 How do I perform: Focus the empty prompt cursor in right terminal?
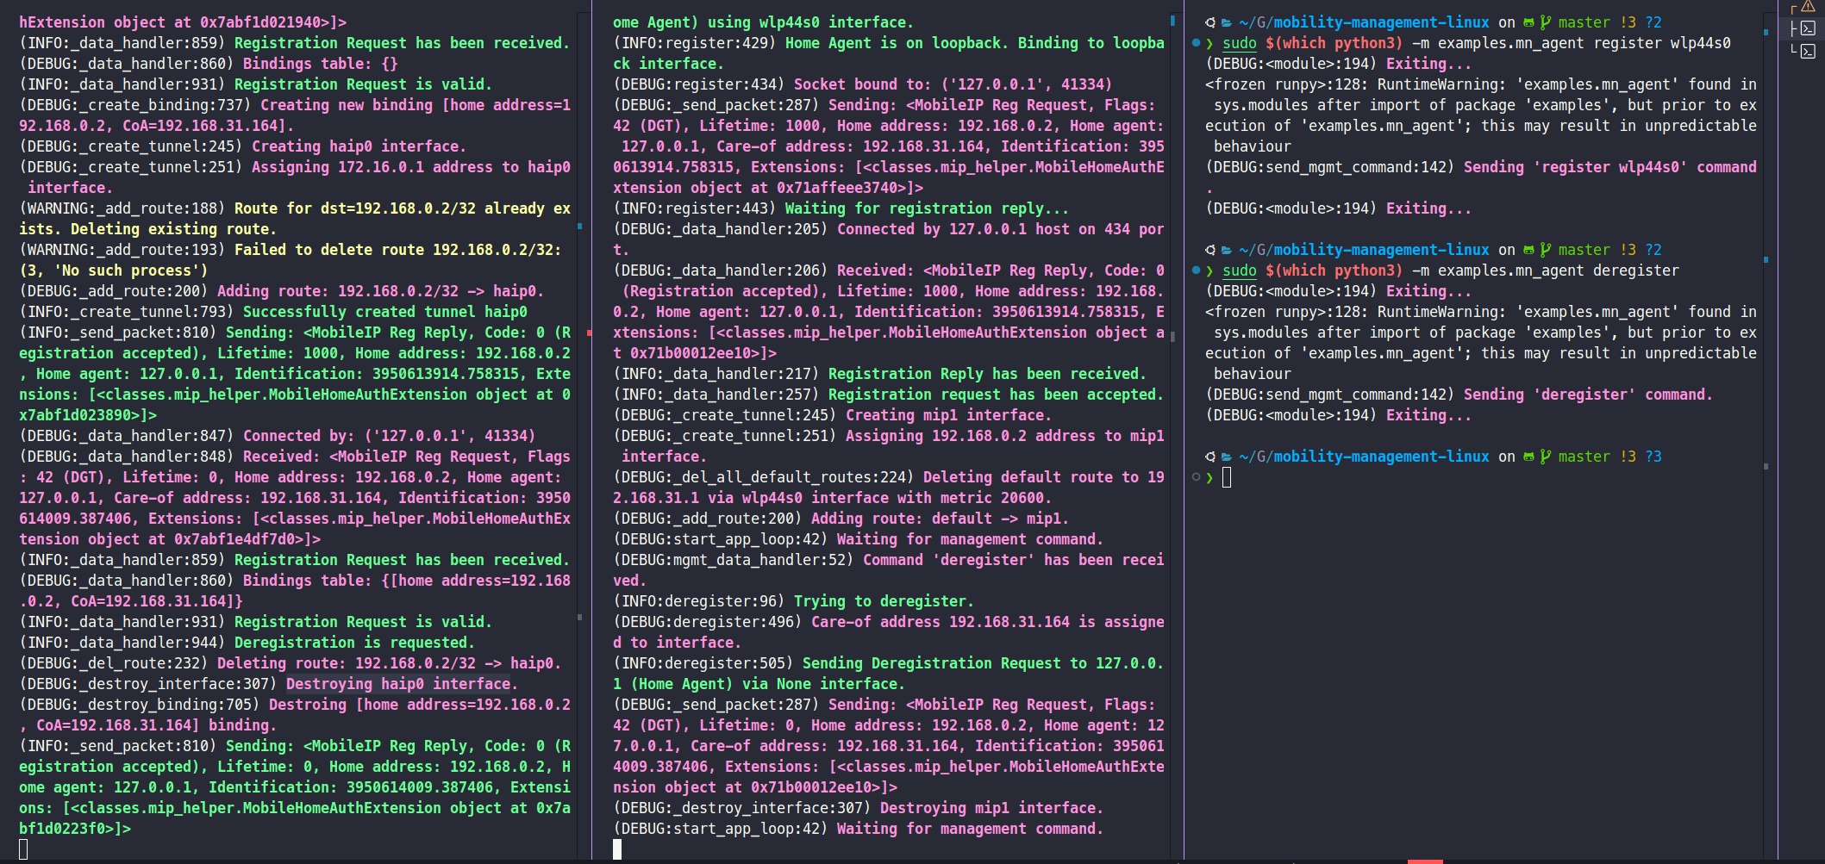(1227, 477)
